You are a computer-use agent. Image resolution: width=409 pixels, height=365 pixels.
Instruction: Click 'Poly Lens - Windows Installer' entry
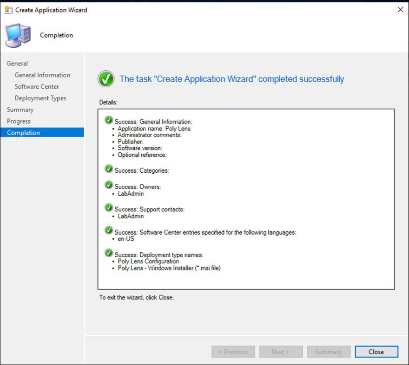(169, 268)
